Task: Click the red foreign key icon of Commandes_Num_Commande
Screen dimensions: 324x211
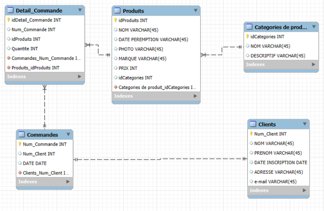Action: pyautogui.click(x=9, y=58)
